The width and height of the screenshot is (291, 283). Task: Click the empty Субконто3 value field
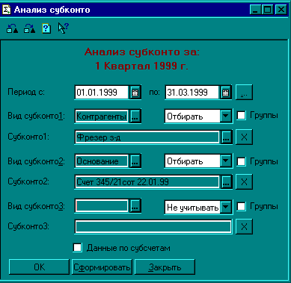point(153,226)
